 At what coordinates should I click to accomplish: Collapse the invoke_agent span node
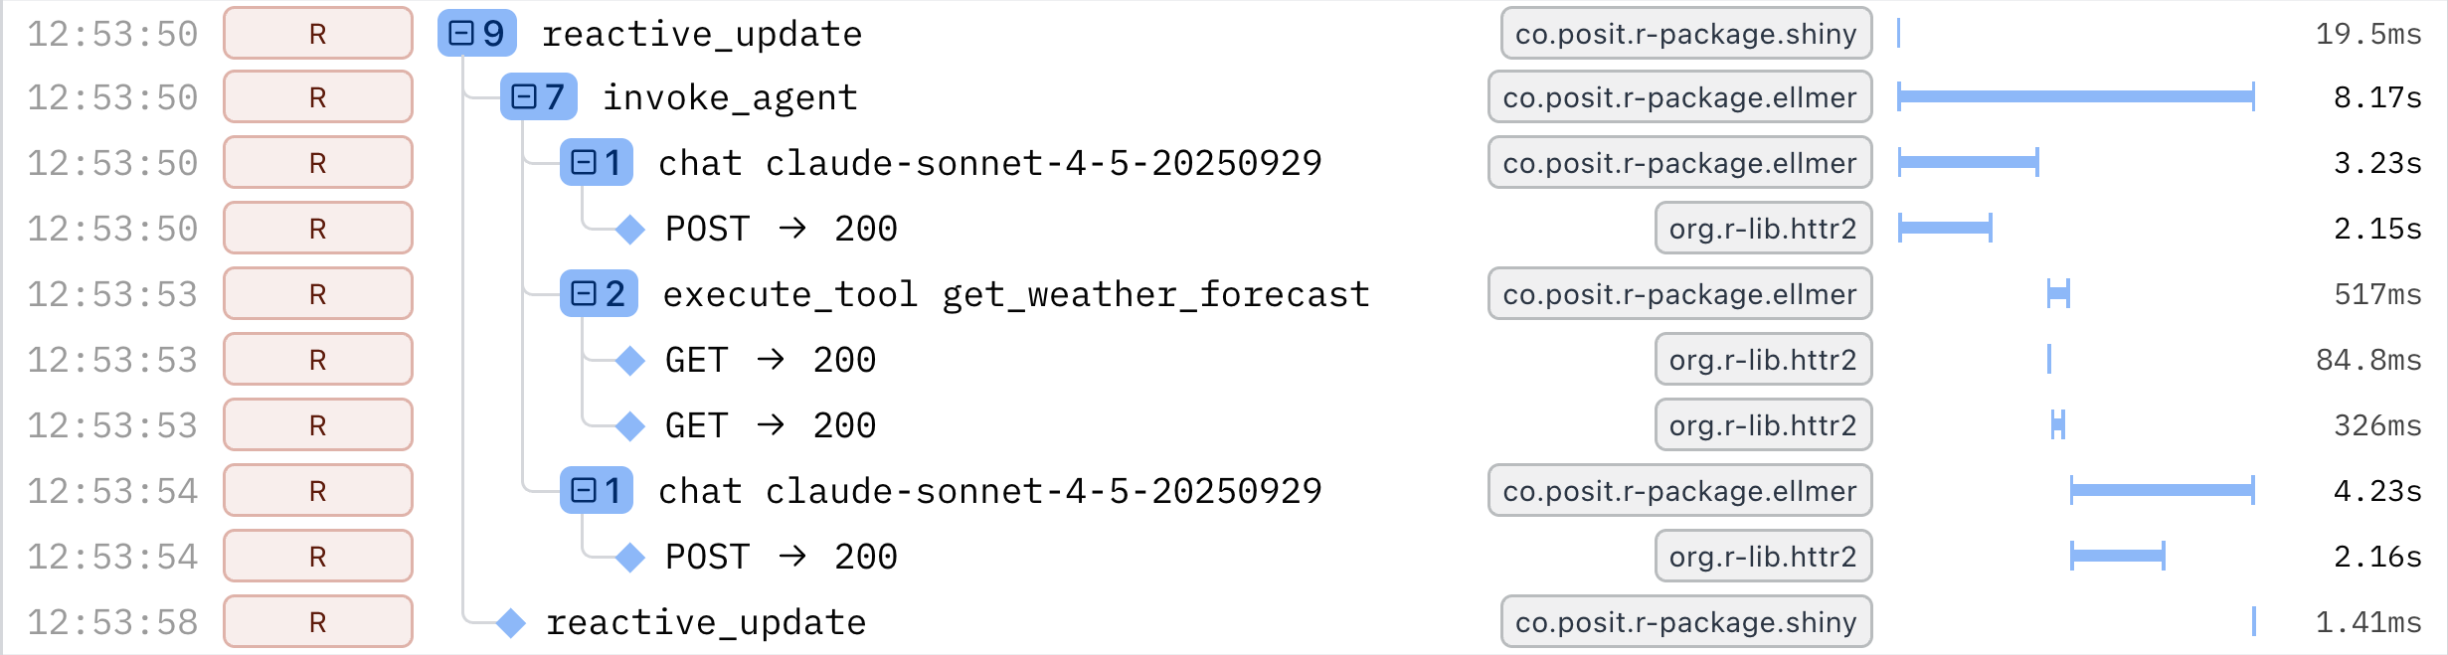coord(523,97)
